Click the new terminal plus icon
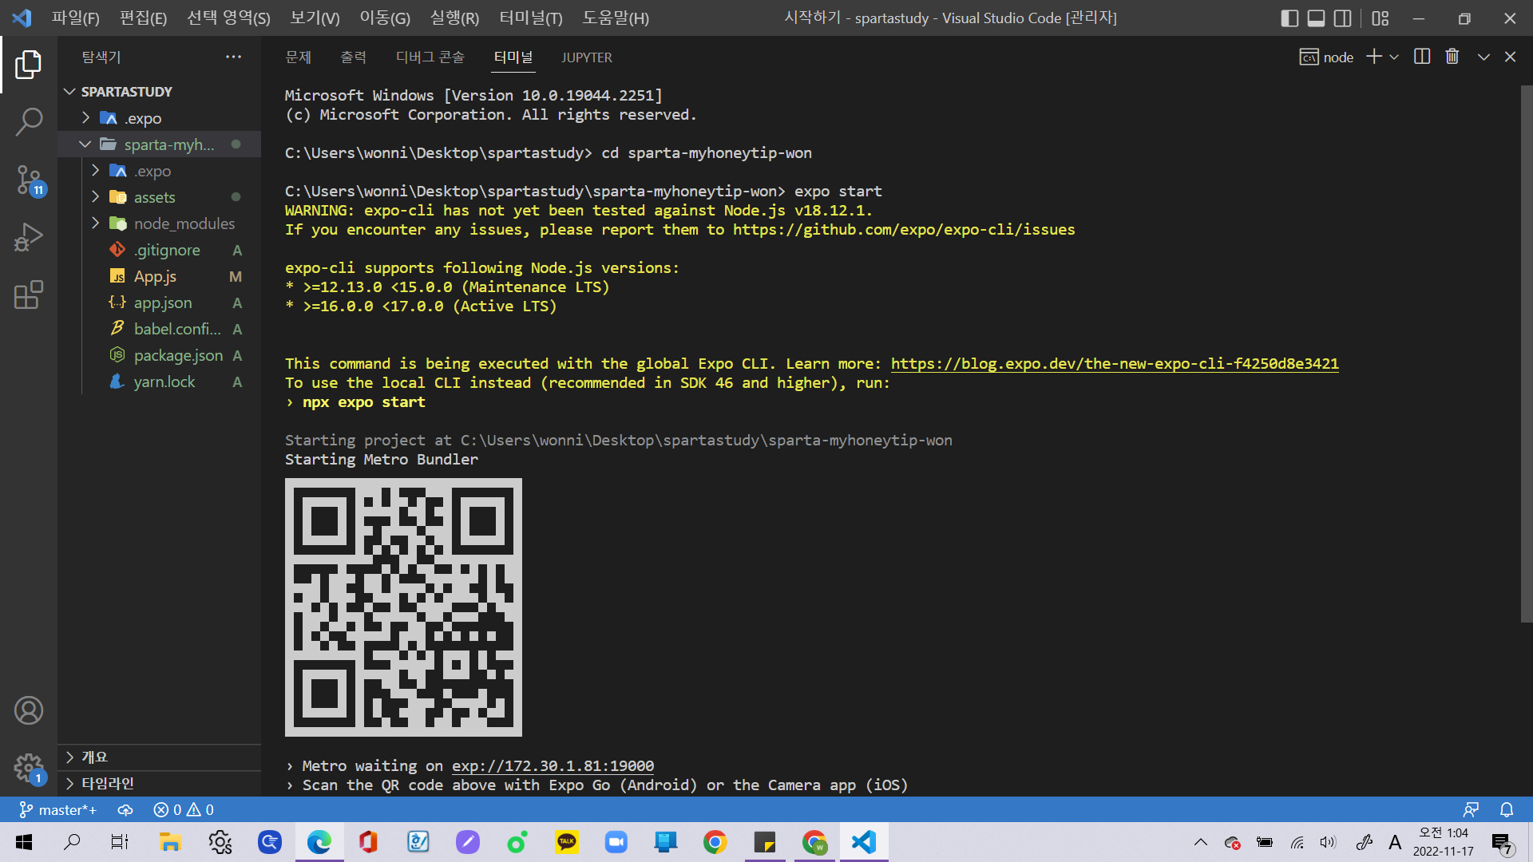The height and width of the screenshot is (862, 1533). [1374, 57]
